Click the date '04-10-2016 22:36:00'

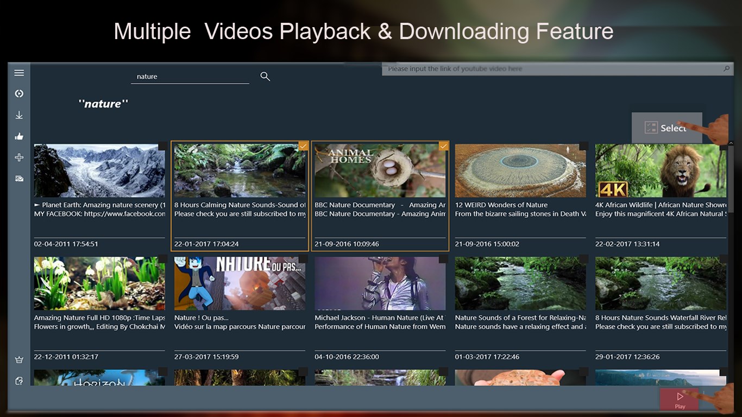point(347,357)
